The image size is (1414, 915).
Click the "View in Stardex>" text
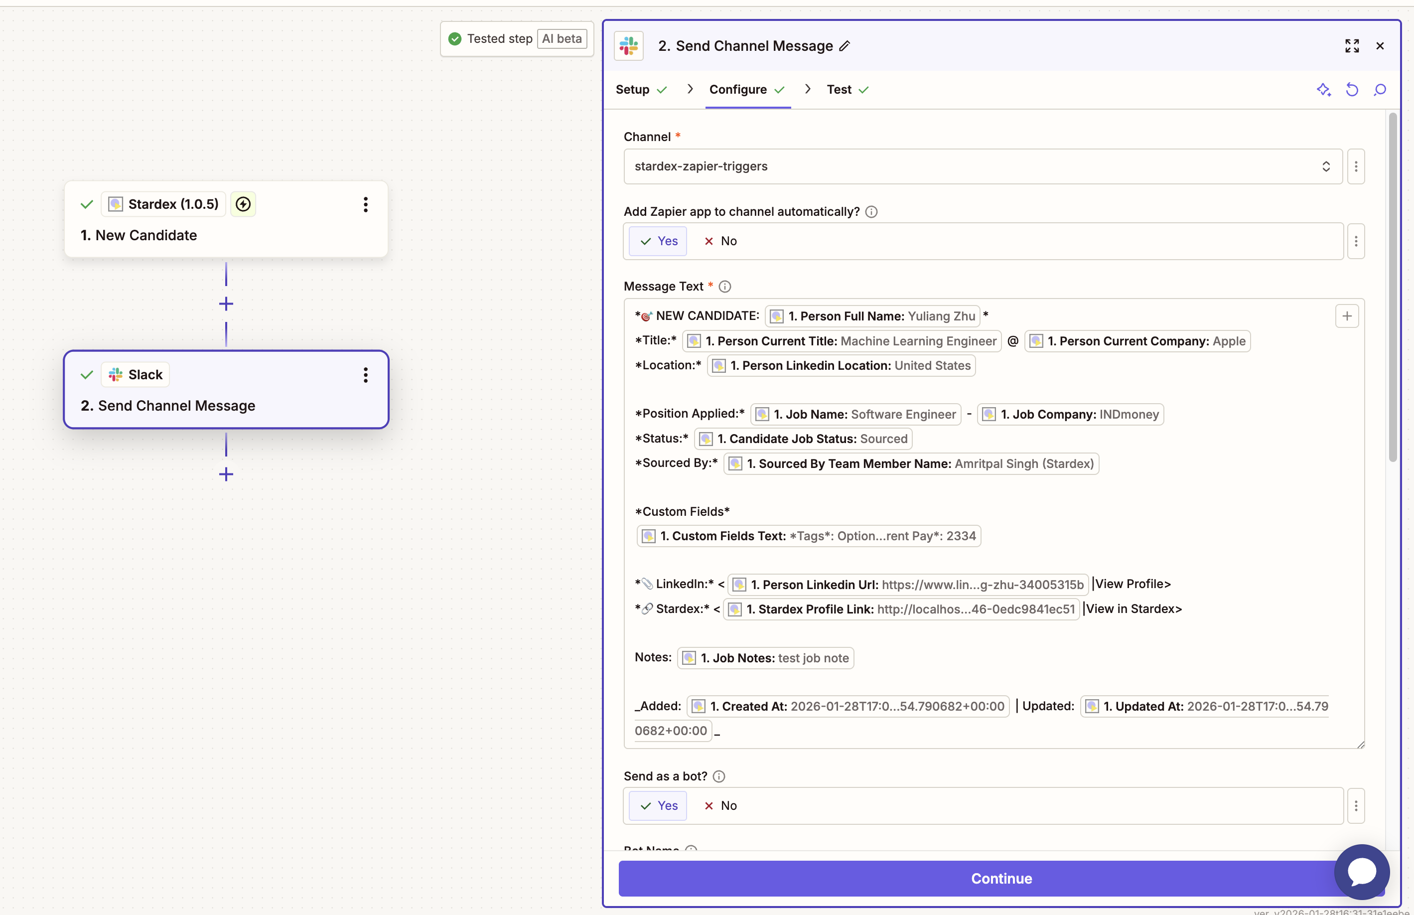pyautogui.click(x=1133, y=609)
